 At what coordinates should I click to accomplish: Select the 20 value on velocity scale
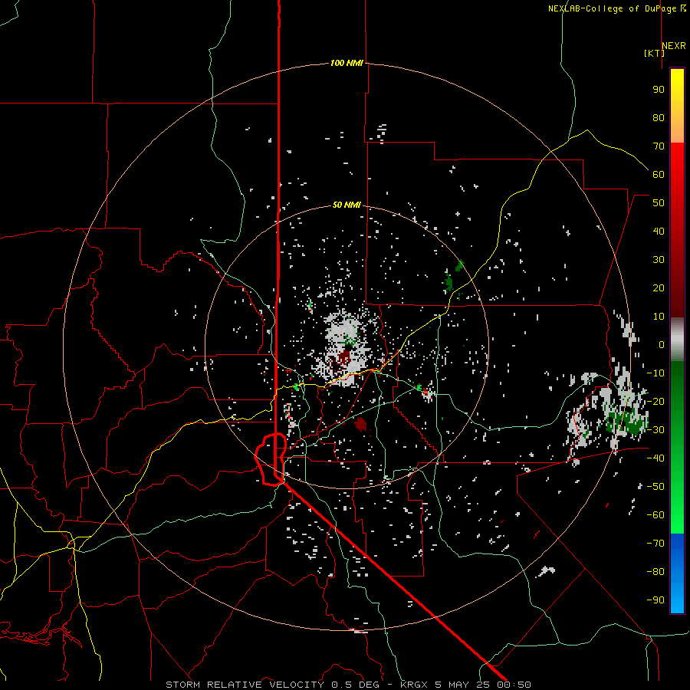pos(659,287)
